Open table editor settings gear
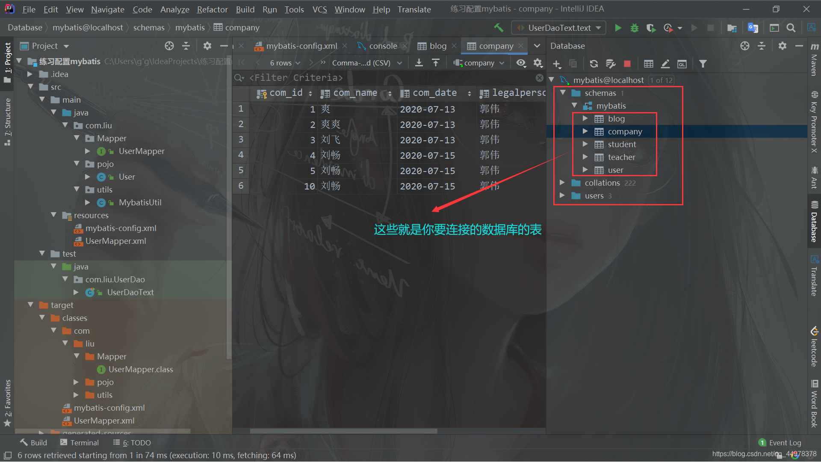The height and width of the screenshot is (462, 821). pos(538,63)
